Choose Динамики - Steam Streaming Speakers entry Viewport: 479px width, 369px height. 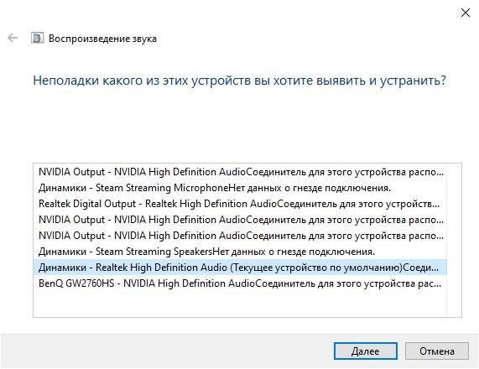coord(240,252)
